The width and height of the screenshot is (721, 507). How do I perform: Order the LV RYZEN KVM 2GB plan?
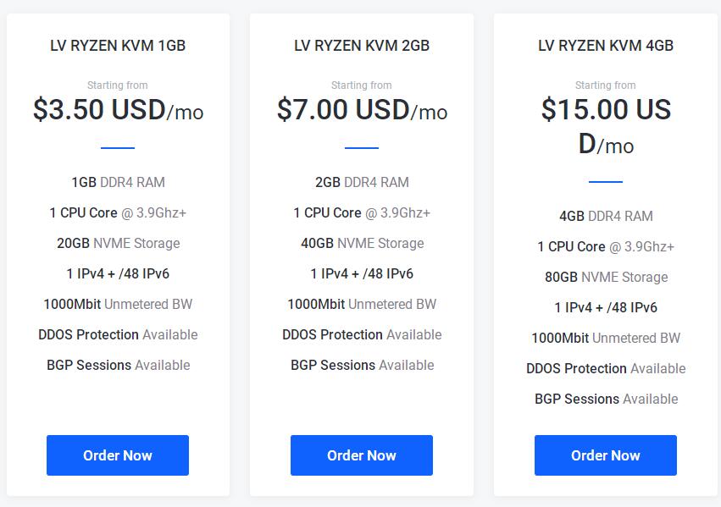[362, 455]
